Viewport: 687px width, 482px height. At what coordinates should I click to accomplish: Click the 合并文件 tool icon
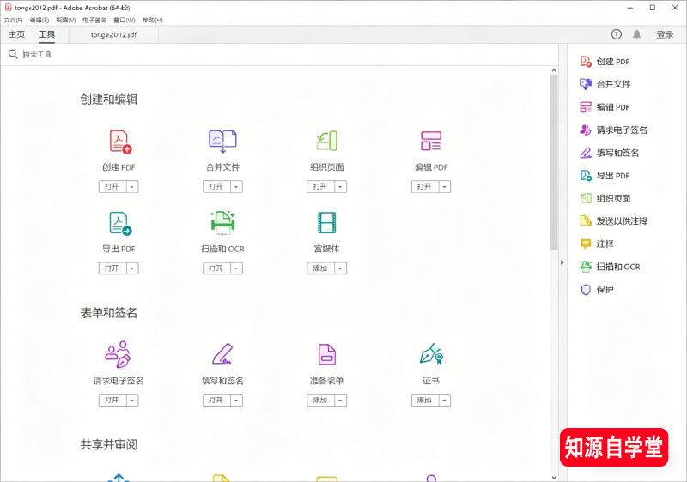(x=222, y=141)
